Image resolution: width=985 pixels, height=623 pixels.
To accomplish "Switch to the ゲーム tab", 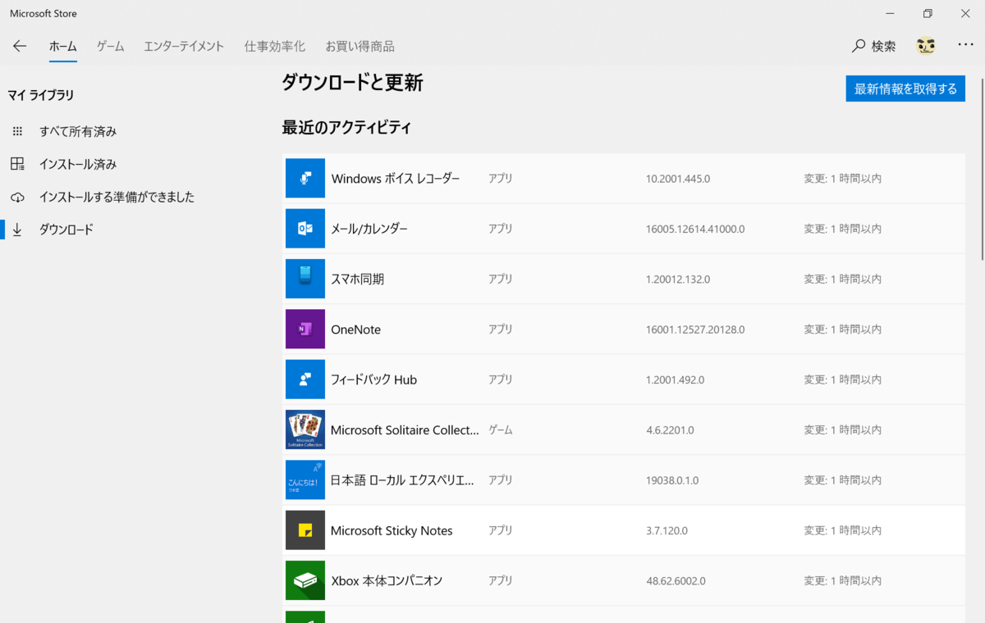I will 110,46.
